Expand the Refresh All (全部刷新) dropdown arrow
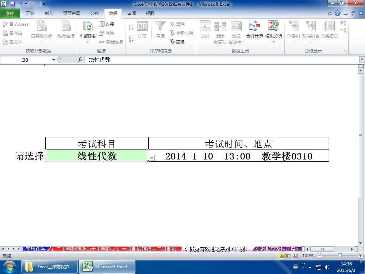This screenshot has width=365, height=274. pos(88,42)
